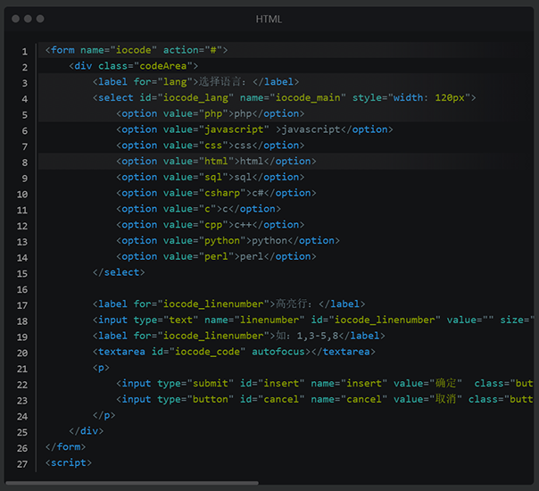Click the div class="codeArea" line

click(133, 66)
